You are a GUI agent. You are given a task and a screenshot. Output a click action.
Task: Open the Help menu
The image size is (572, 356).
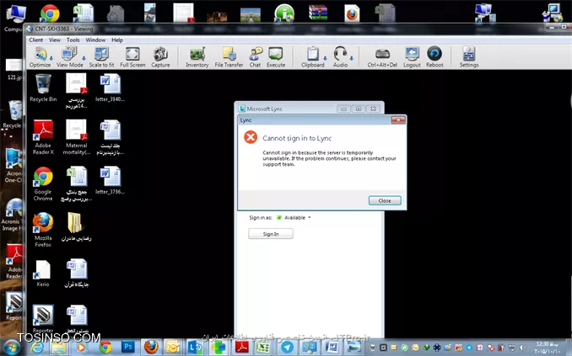[x=117, y=40]
